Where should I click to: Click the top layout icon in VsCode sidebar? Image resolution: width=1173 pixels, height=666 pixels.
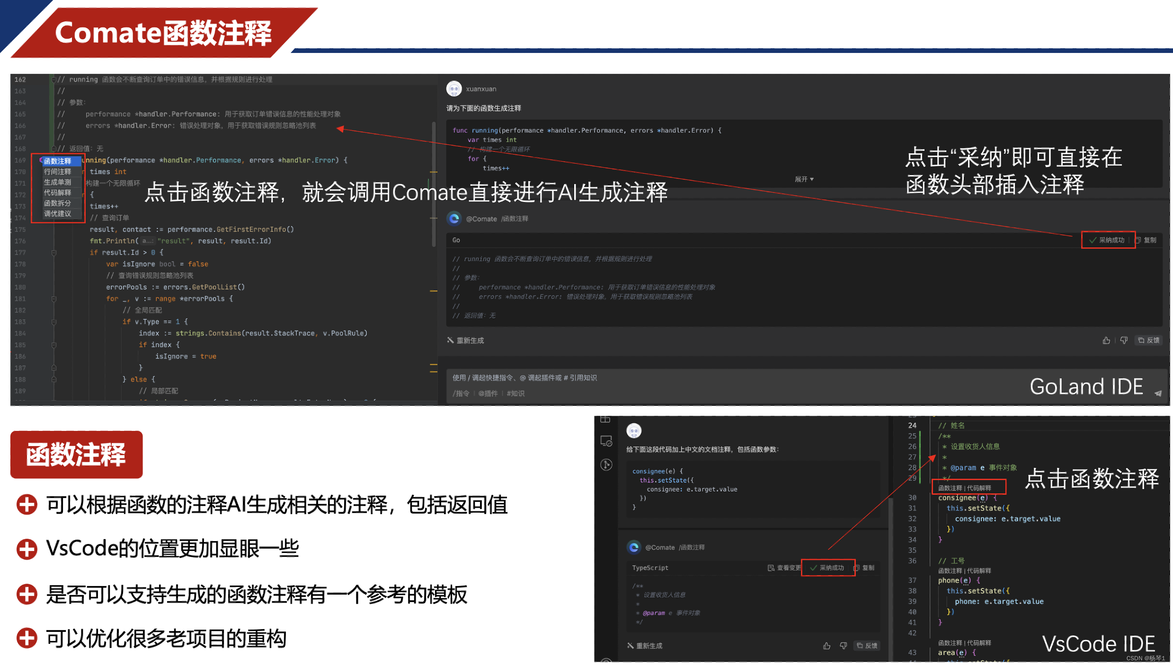[x=605, y=419]
